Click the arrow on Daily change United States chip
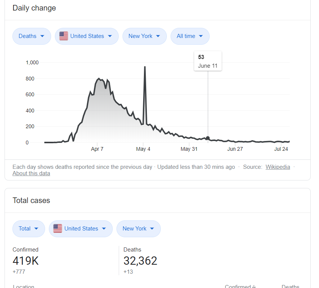The width and height of the screenshot is (319, 288). point(110,36)
